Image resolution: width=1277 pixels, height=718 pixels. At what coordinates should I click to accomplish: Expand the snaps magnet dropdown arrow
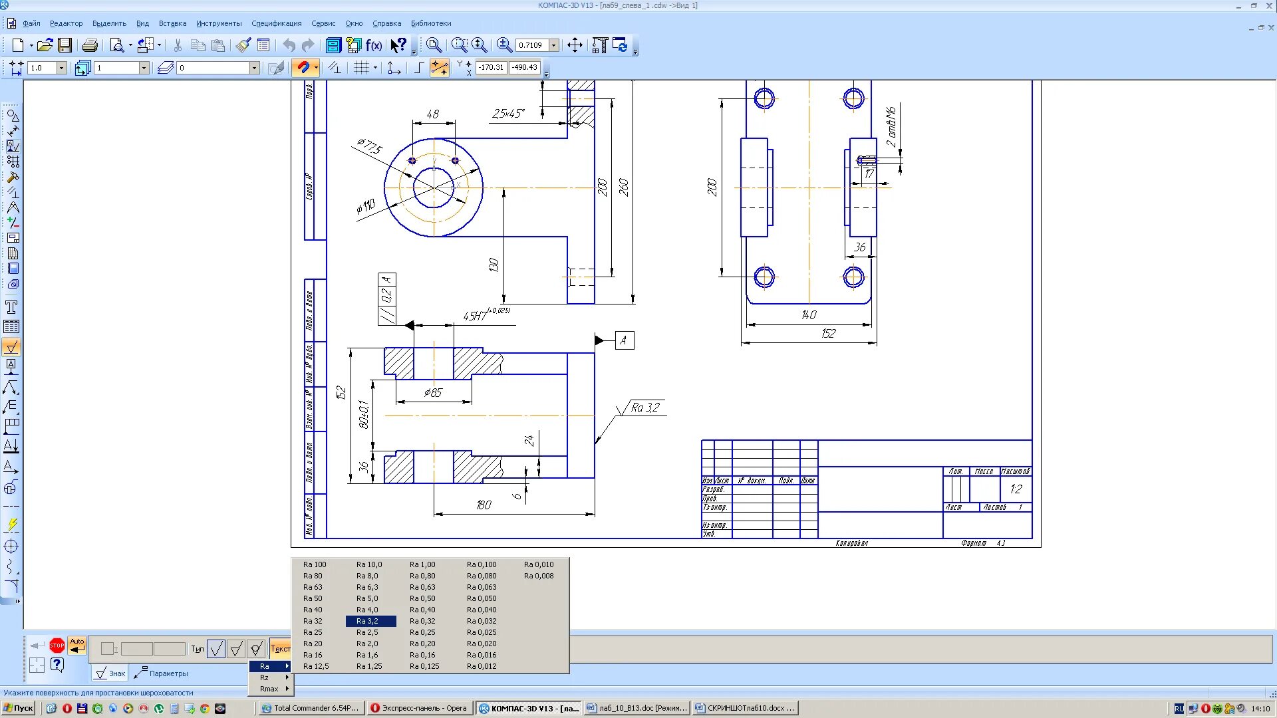click(316, 67)
